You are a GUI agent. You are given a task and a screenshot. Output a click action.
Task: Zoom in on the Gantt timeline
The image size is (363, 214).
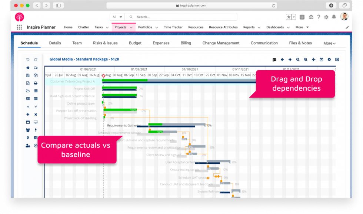pyautogui.click(x=306, y=60)
